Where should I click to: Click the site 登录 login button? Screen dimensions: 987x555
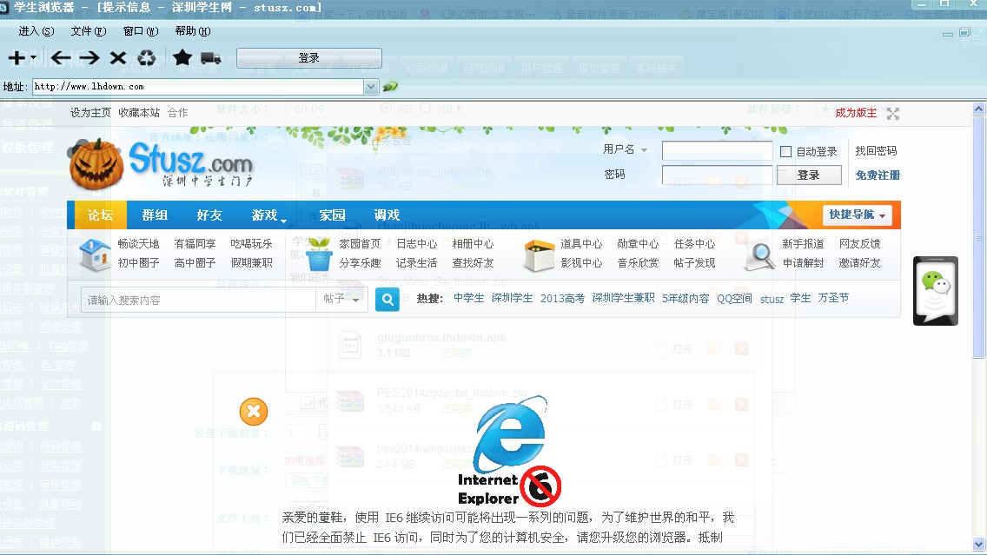(809, 175)
